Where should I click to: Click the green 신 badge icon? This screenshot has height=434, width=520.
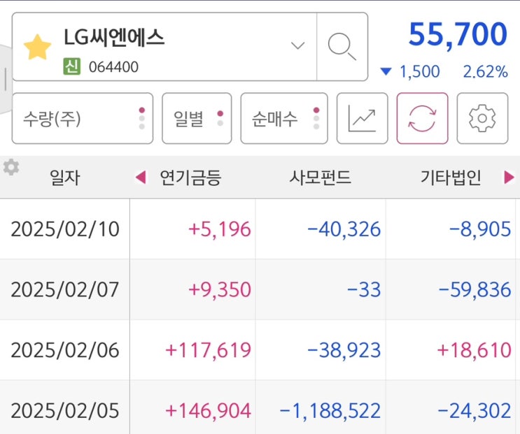coord(71,67)
